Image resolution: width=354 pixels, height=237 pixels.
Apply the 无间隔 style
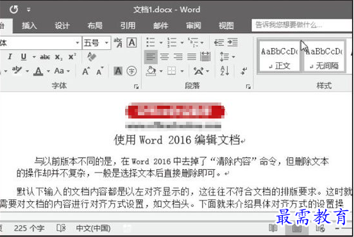(324, 57)
